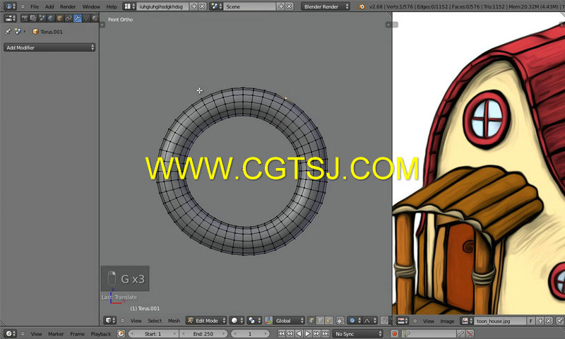Image resolution: width=565 pixels, height=339 pixels.
Task: Open the pivot point dropdown
Action: coord(254,320)
